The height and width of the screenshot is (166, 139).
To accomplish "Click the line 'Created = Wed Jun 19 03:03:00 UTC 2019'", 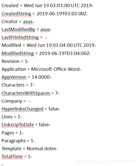I will [x=47, y=6].
